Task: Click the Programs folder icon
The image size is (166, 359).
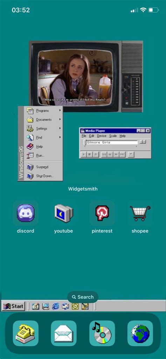Action: pyautogui.click(x=30, y=110)
